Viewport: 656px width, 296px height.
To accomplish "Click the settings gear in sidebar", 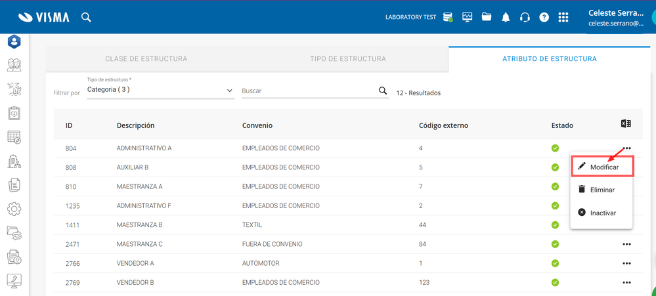I will point(14,209).
